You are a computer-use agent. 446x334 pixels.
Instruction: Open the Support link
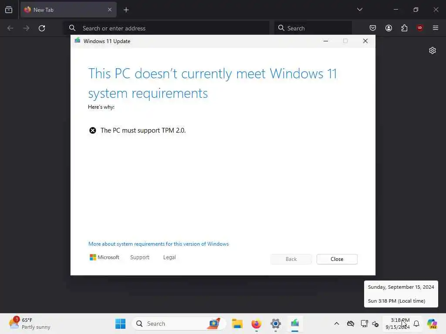(140, 257)
